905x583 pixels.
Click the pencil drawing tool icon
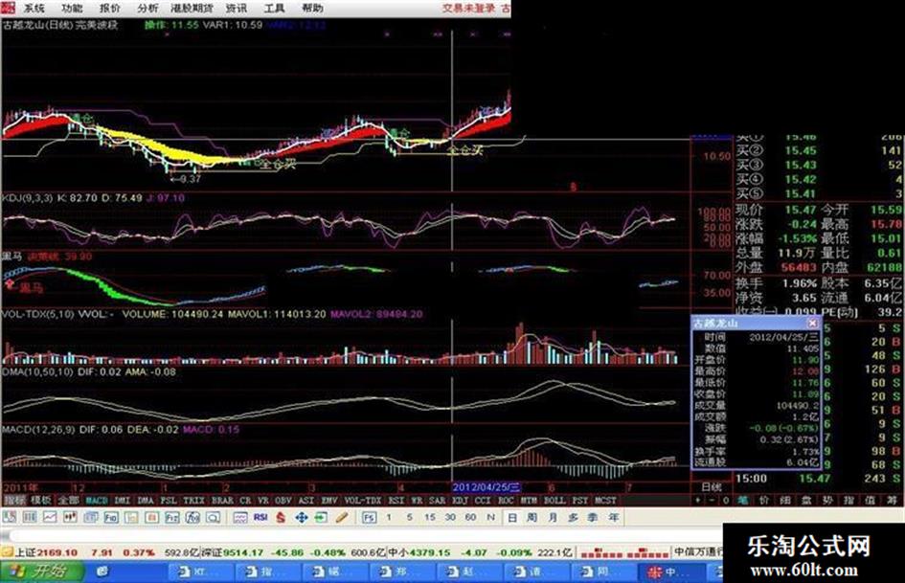click(x=342, y=517)
